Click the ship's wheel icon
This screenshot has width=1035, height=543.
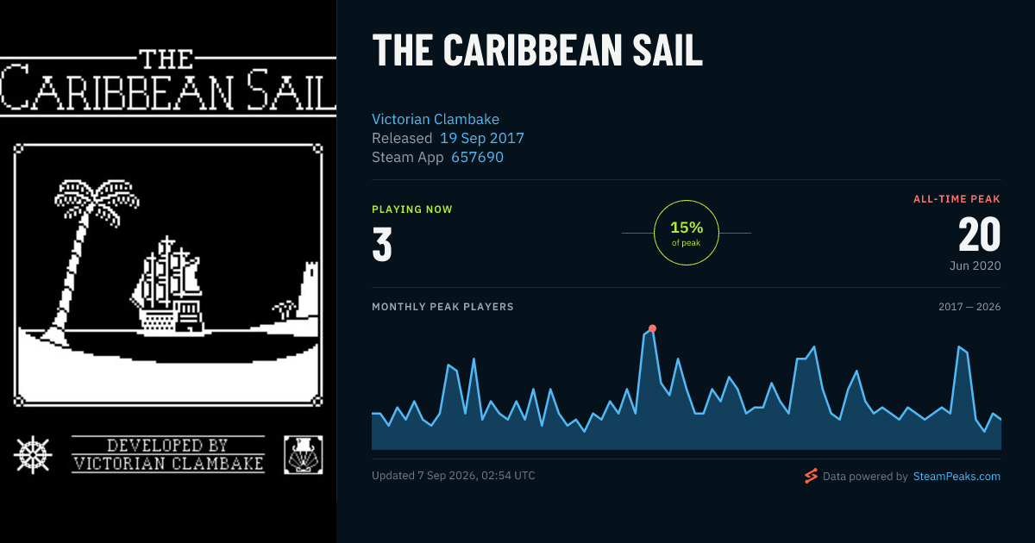(x=33, y=454)
